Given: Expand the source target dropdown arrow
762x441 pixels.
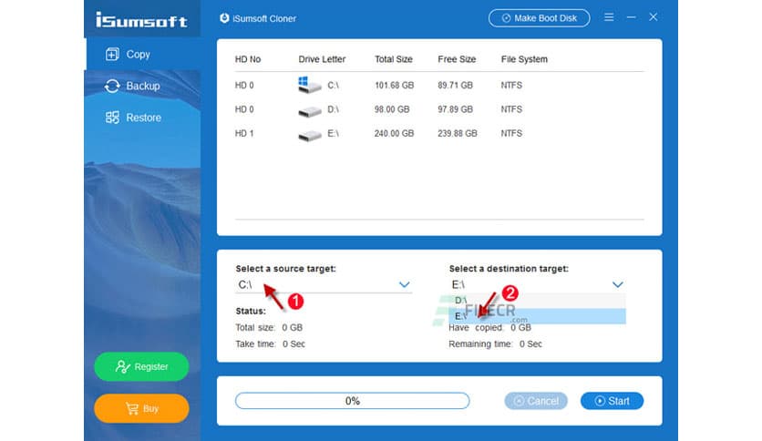Looking at the screenshot, I should pos(405,284).
